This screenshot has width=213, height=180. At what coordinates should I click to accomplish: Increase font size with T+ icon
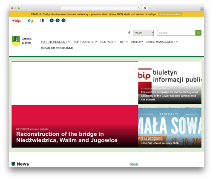pos(58,20)
